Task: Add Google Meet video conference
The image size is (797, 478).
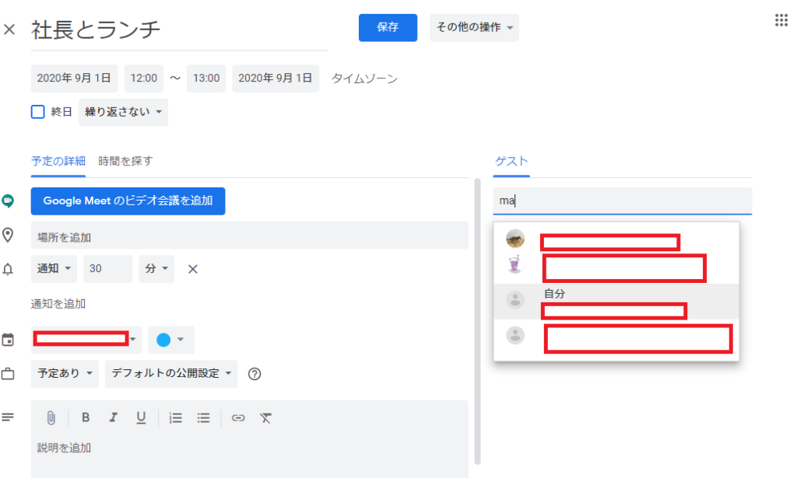Action: pyautogui.click(x=128, y=201)
